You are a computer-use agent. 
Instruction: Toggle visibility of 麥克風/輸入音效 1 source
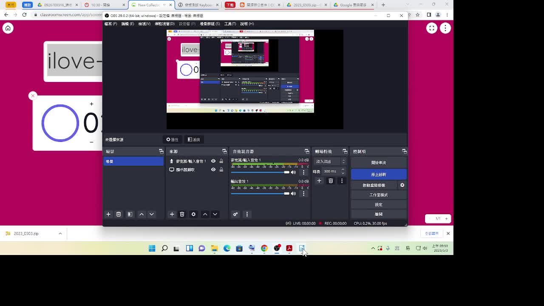click(x=213, y=161)
